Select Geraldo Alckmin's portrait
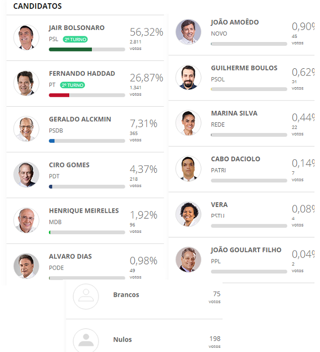The height and width of the screenshot is (352, 320). 26,129
